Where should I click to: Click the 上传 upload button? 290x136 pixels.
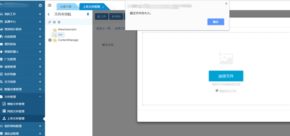point(101,16)
